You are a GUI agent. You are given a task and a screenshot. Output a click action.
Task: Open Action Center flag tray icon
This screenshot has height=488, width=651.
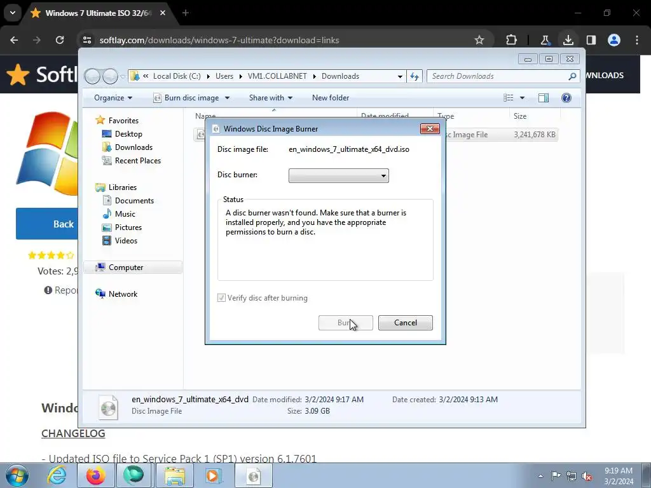tap(556, 475)
